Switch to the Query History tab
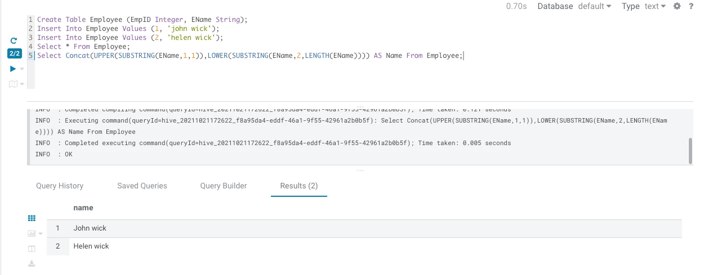The width and height of the screenshot is (722, 275). point(60,186)
